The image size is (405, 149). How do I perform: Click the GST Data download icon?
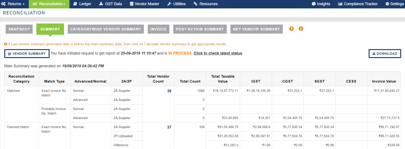coord(101,4)
